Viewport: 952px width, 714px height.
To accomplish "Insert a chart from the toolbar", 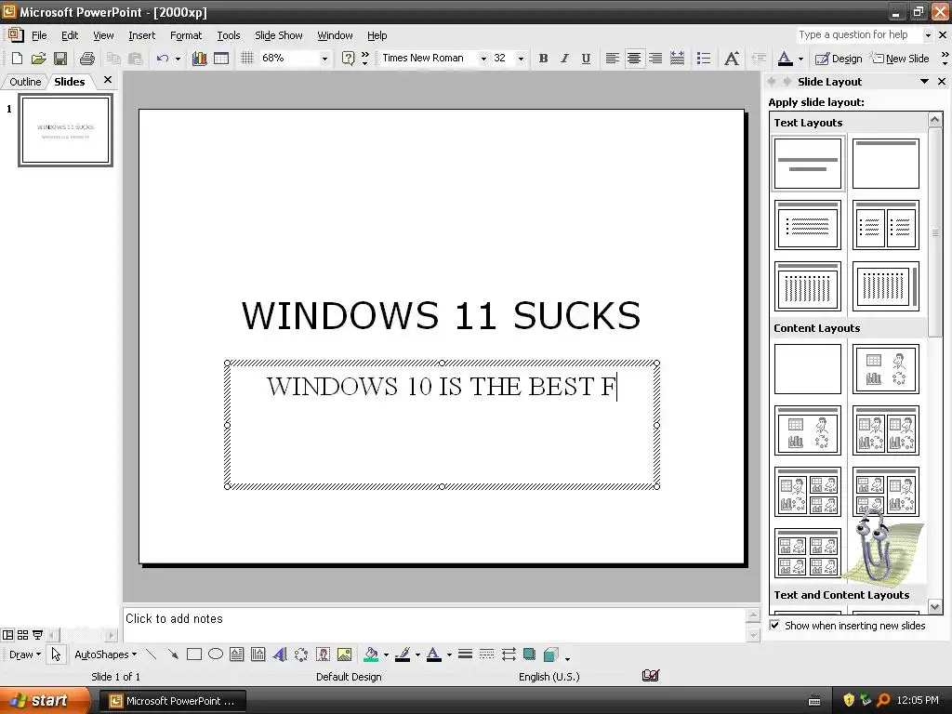I will click(x=199, y=59).
